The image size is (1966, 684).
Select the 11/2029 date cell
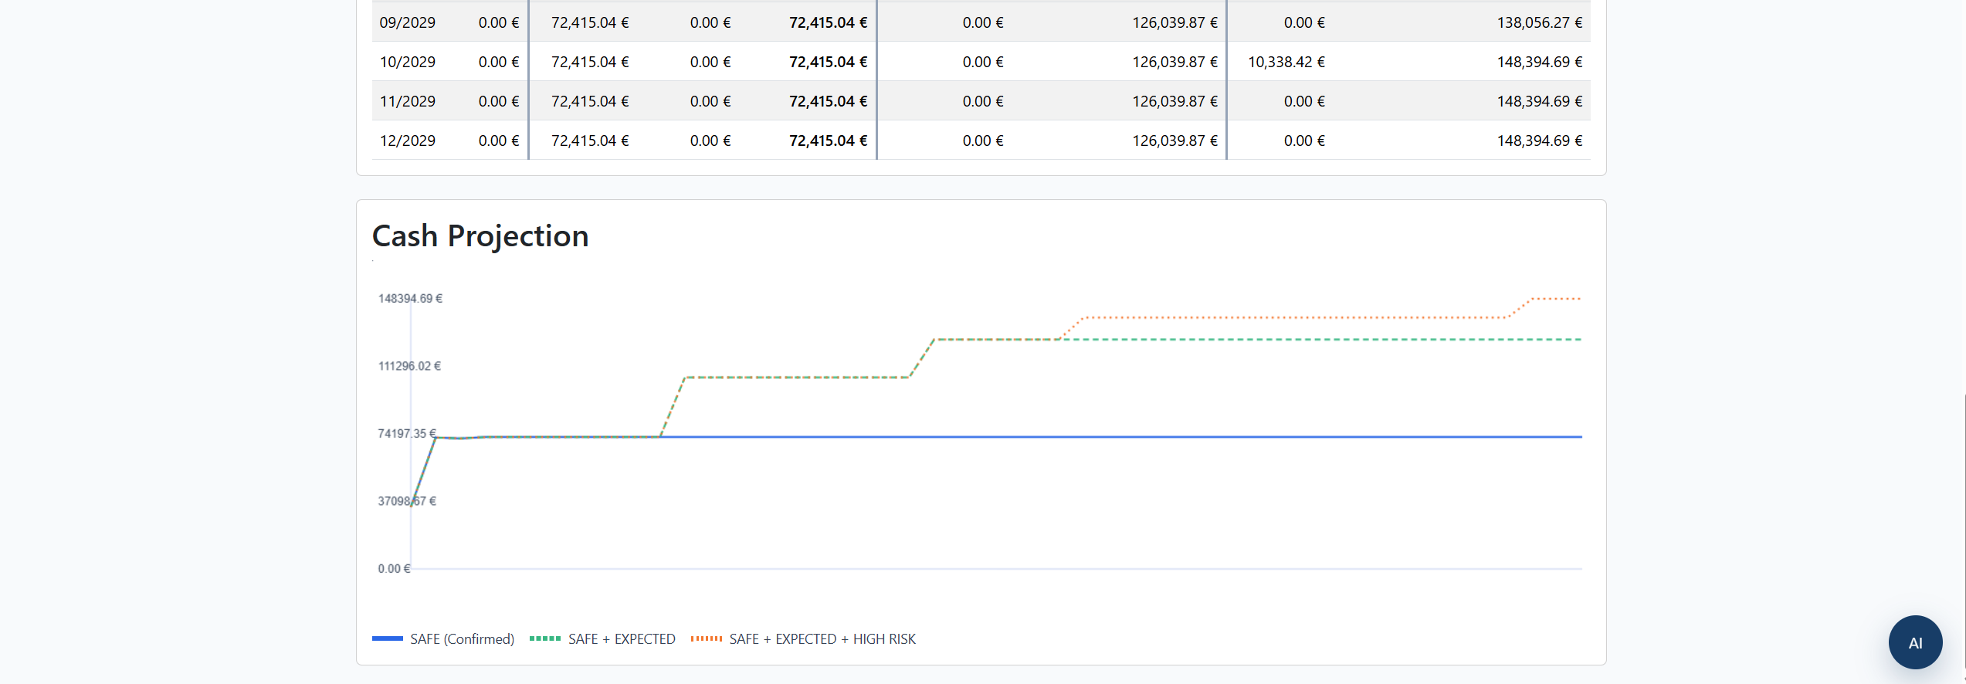click(x=408, y=101)
